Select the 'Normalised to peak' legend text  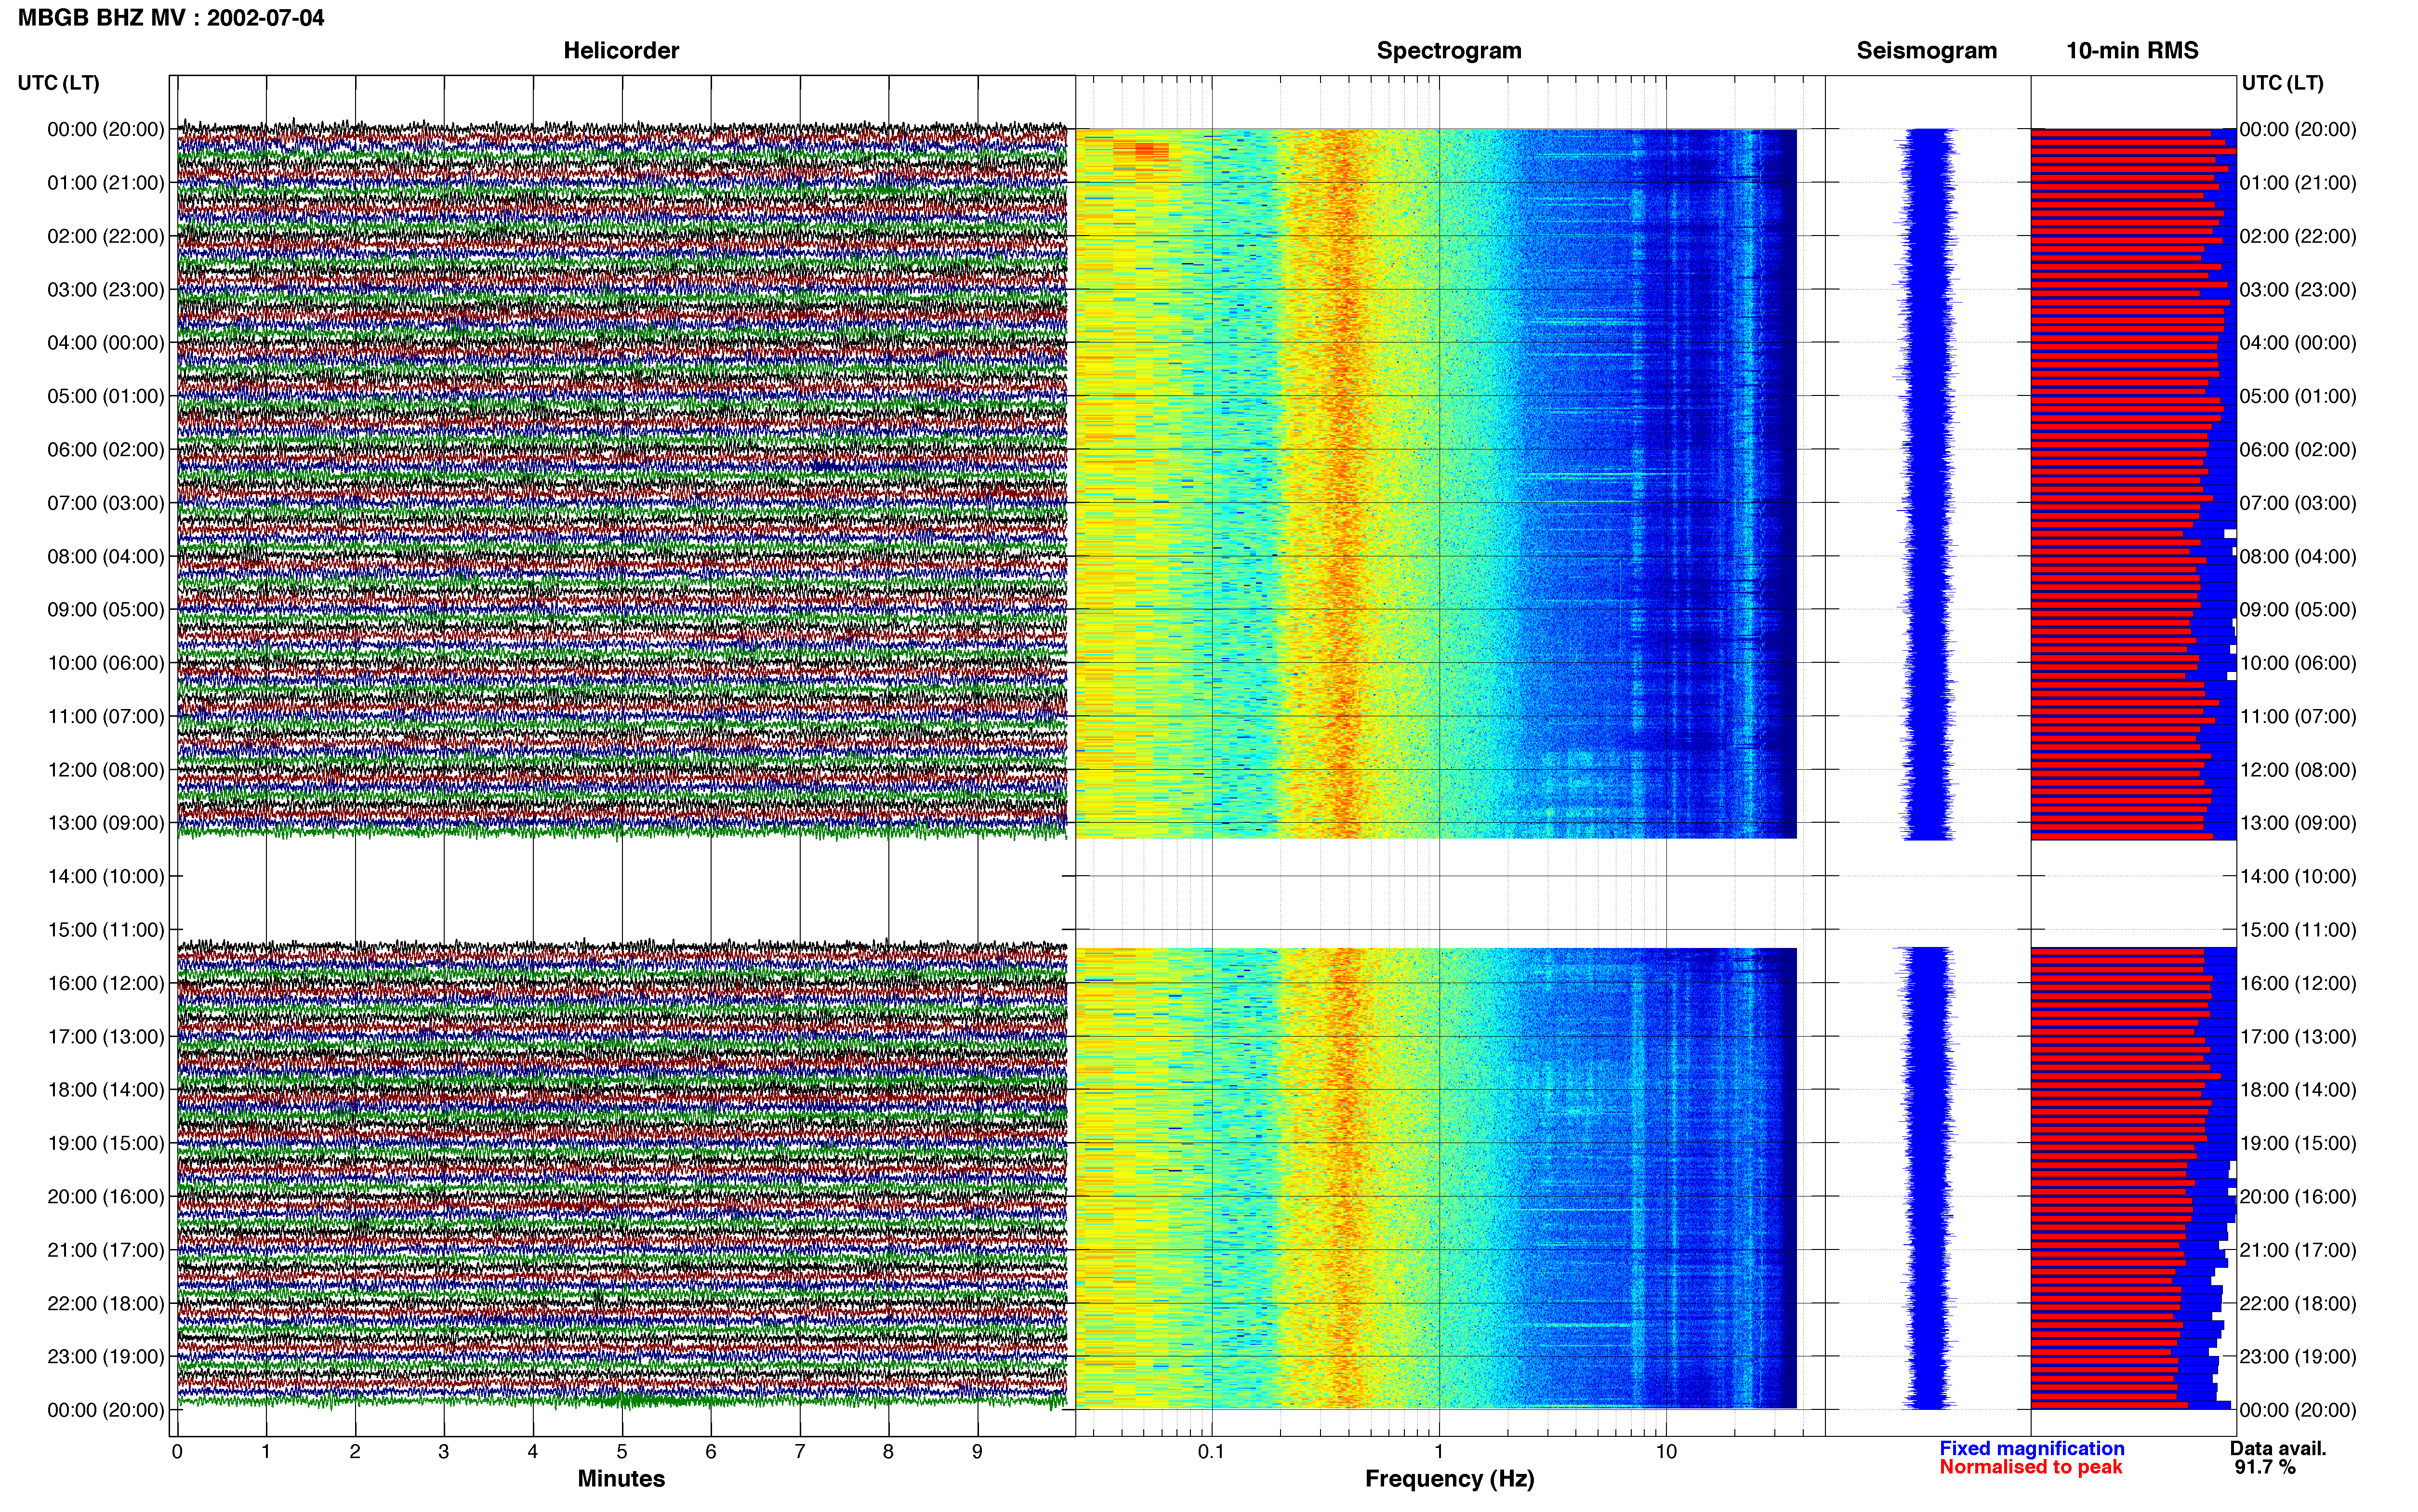2030,1467
